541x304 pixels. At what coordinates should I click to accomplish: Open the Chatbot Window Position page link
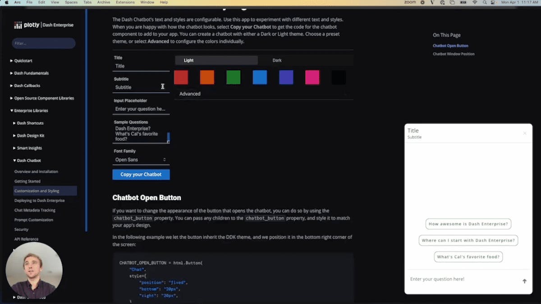[454, 54]
